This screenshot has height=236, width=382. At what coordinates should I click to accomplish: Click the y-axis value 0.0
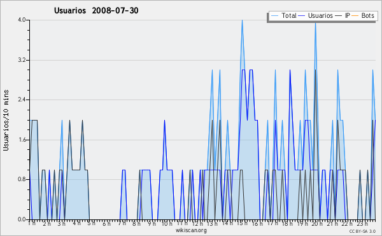point(22,219)
